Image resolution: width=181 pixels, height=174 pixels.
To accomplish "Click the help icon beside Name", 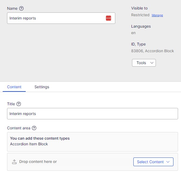I will (x=21, y=8).
